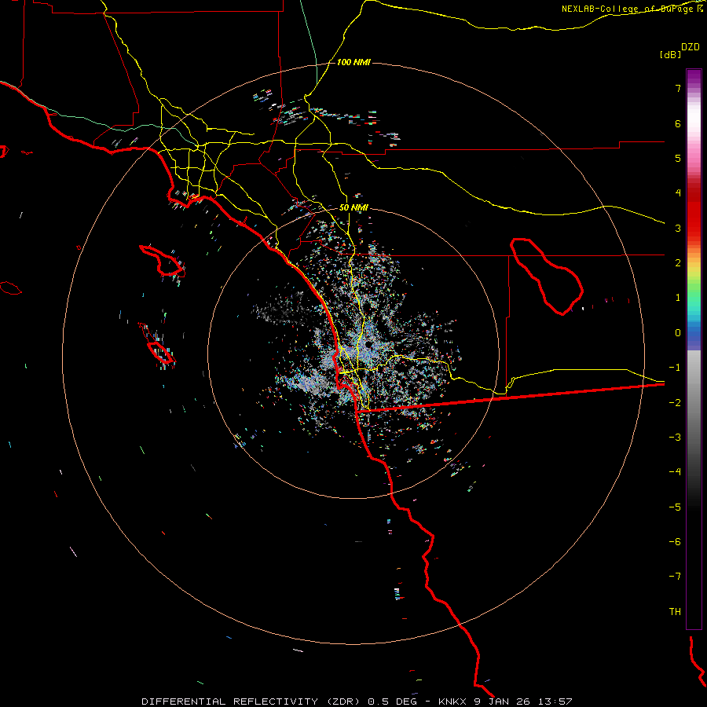Image resolution: width=707 pixels, height=707 pixels.
Task: Click the "KNKX" radar station identifier
Action: 452,702
